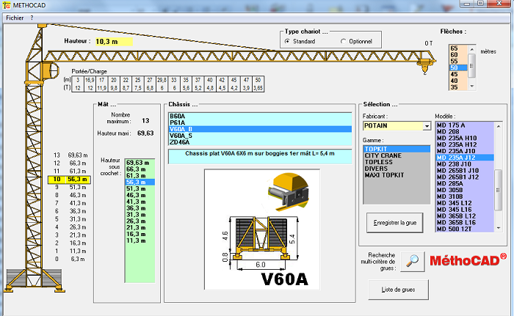Select the V60A_S chassis
The image size is (514, 316).
point(260,136)
